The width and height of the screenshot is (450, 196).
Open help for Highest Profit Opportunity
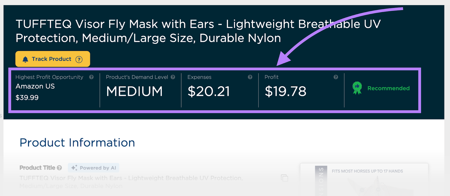tap(91, 77)
